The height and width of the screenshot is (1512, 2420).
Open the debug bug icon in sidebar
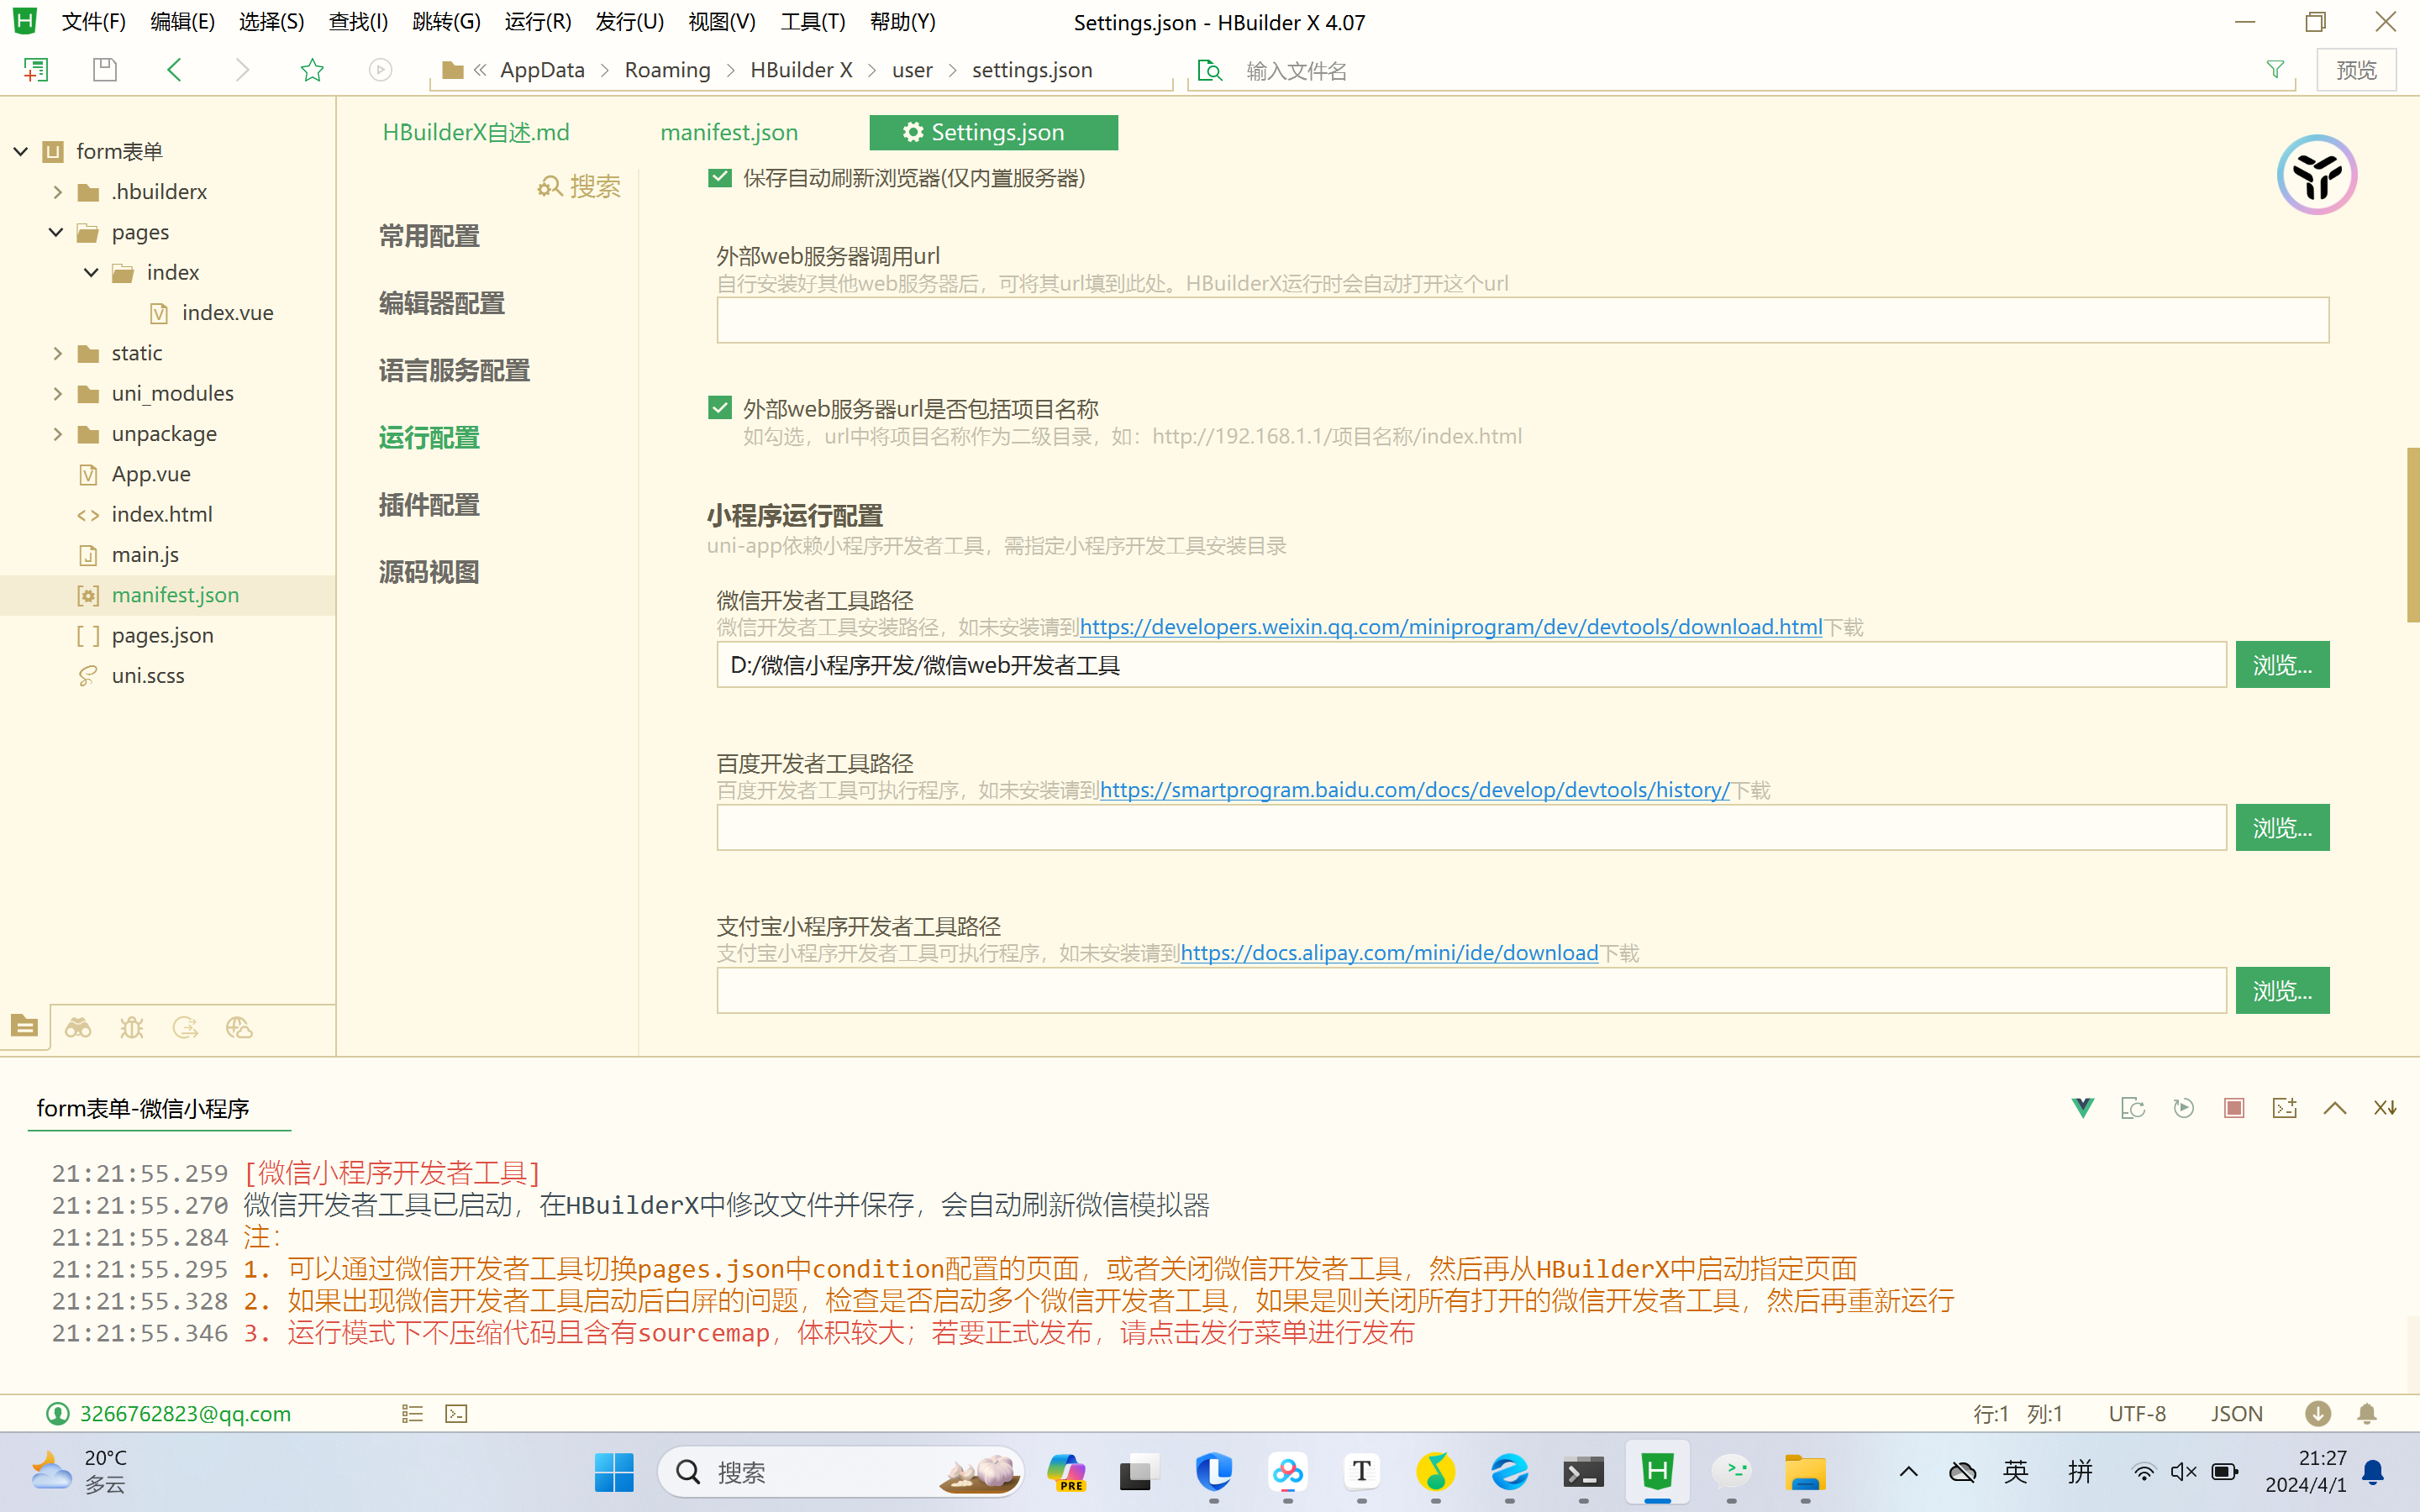click(132, 1028)
